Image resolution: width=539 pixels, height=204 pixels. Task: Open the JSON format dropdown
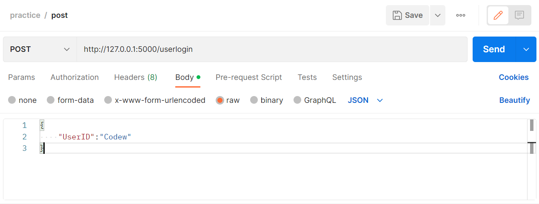(x=365, y=100)
